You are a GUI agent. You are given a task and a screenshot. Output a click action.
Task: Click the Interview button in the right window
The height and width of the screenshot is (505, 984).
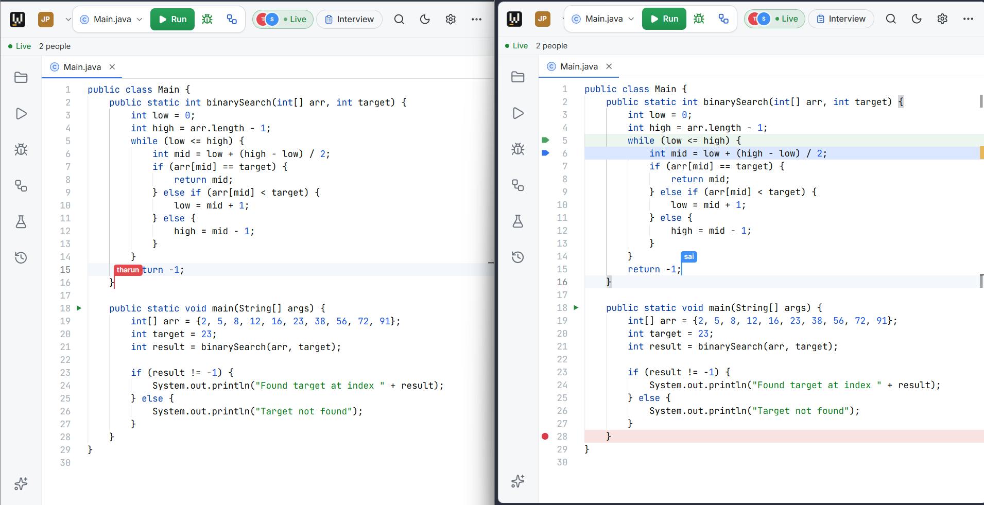pos(841,19)
